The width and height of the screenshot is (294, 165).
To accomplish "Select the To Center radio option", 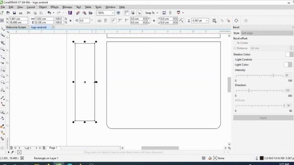I will click(235, 43).
